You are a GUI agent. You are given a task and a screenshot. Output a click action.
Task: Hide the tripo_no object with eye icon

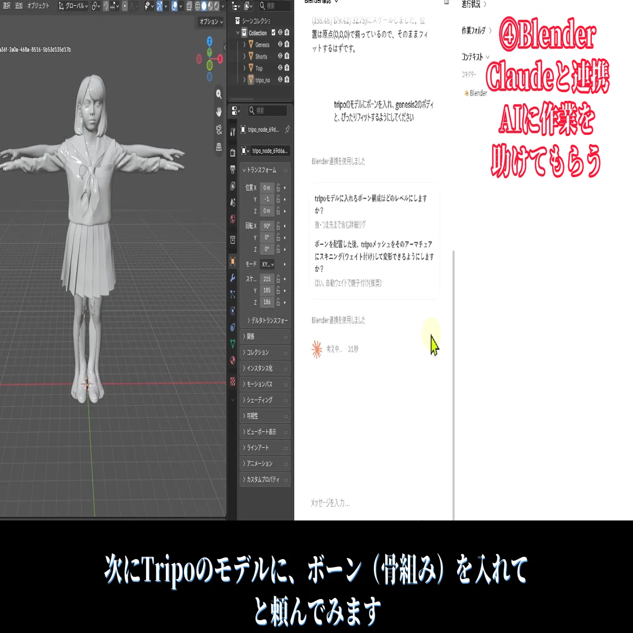pos(280,80)
